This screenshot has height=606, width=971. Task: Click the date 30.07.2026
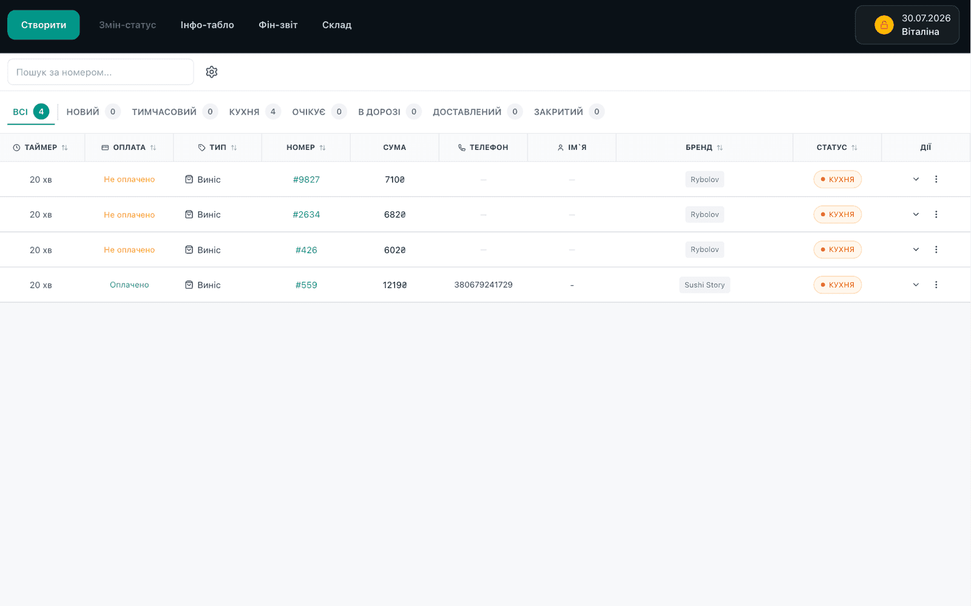926,18
